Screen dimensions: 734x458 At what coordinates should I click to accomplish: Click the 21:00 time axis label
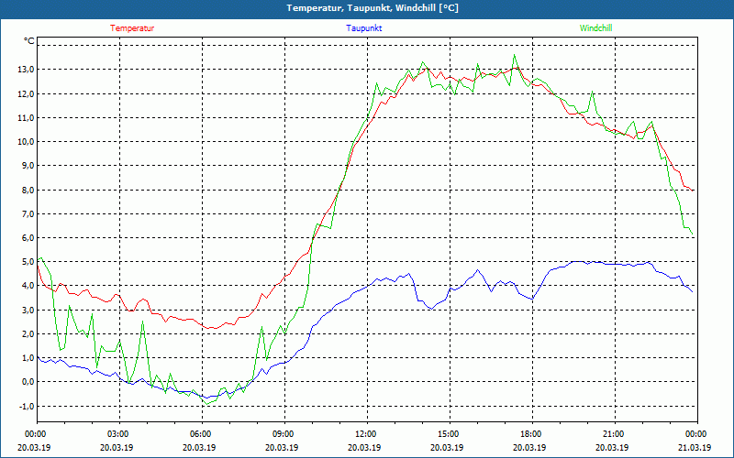click(615, 434)
